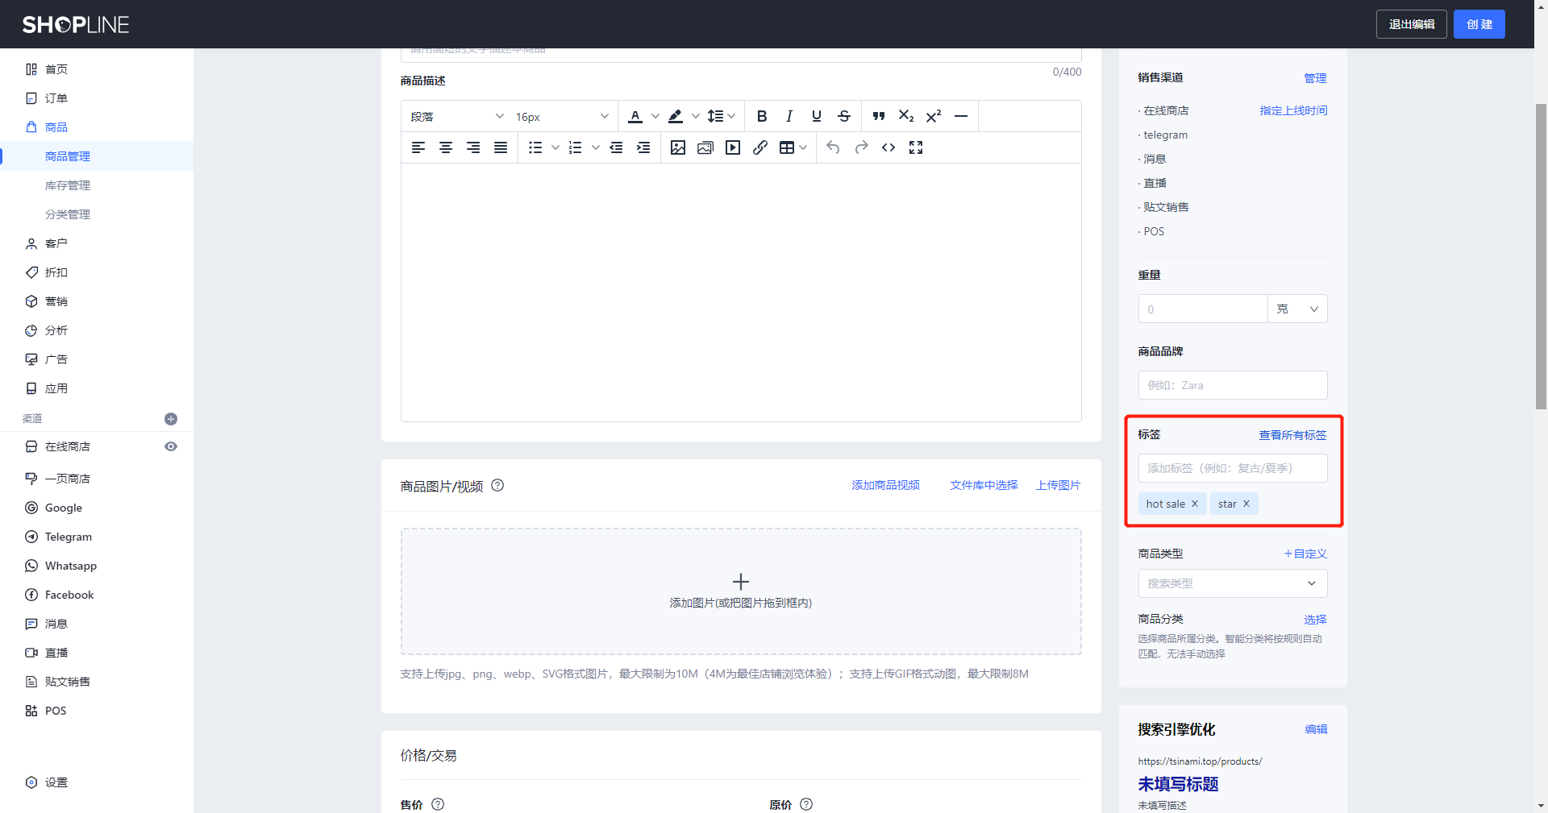1548x813 pixels.
Task: Click the blockquote icon
Action: pyautogui.click(x=878, y=116)
